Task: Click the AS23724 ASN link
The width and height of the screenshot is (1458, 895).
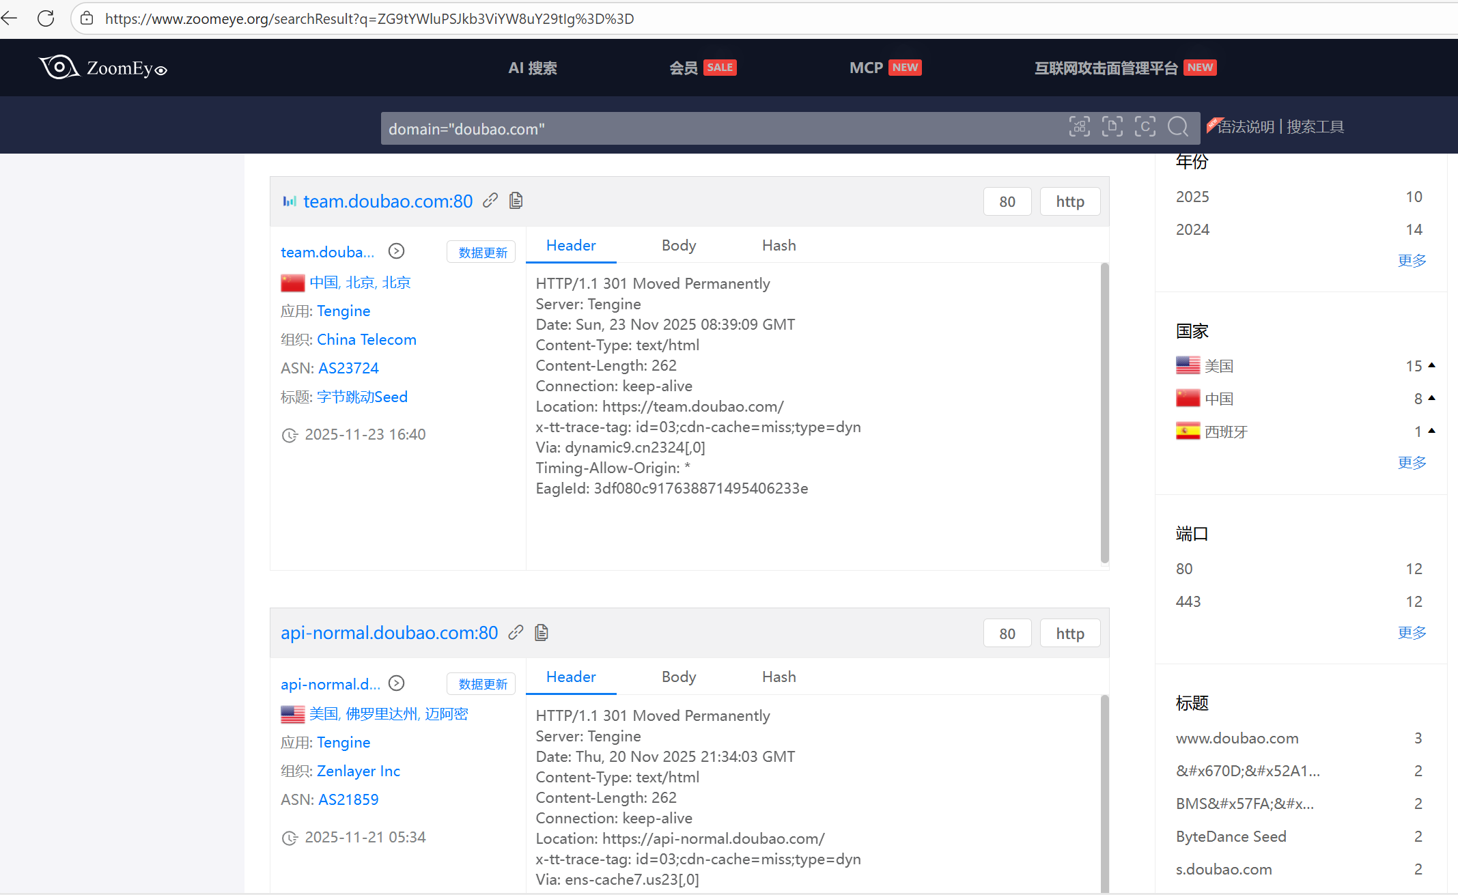Action: [348, 368]
